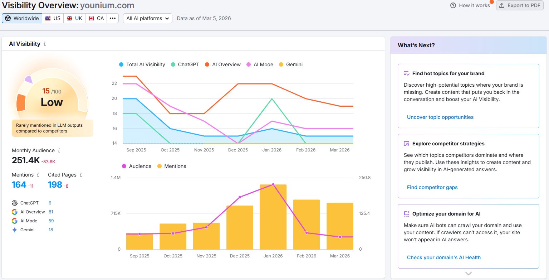Toggle Mentions legend in bar chart
549x280 pixels.
(172, 166)
